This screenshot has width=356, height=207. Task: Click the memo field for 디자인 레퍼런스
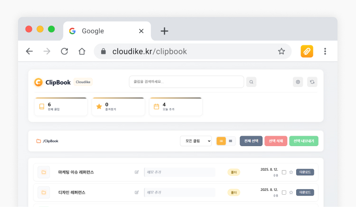coord(180,192)
